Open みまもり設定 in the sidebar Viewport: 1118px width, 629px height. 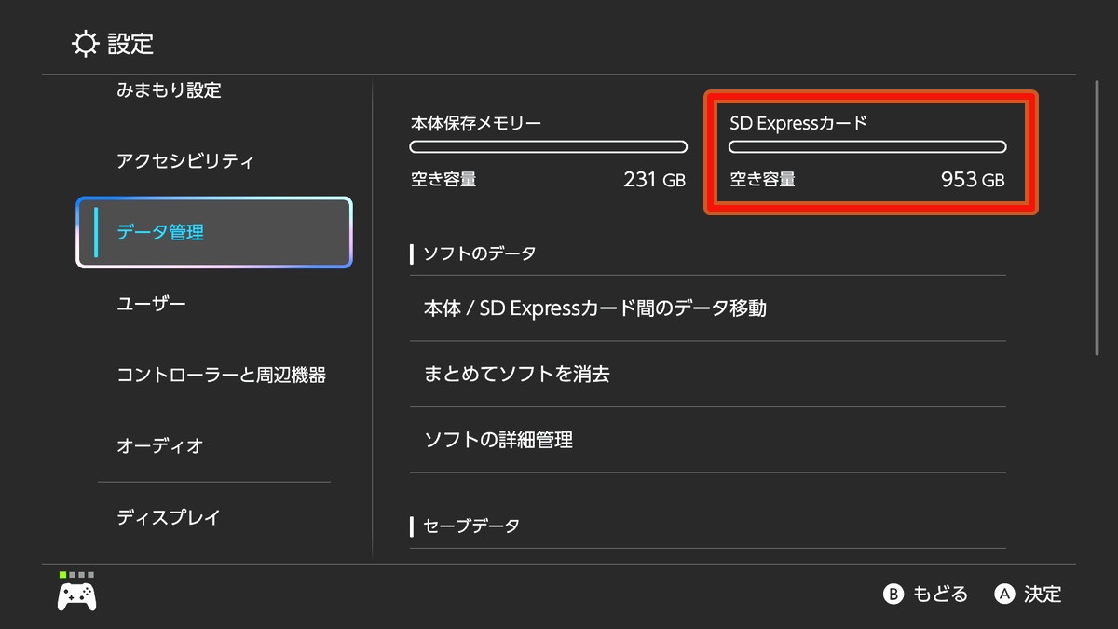(169, 90)
